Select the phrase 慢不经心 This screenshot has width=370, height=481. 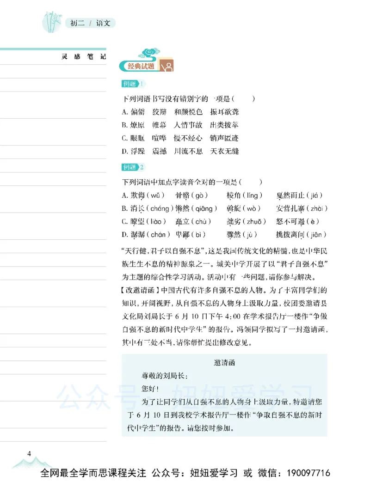coord(188,138)
